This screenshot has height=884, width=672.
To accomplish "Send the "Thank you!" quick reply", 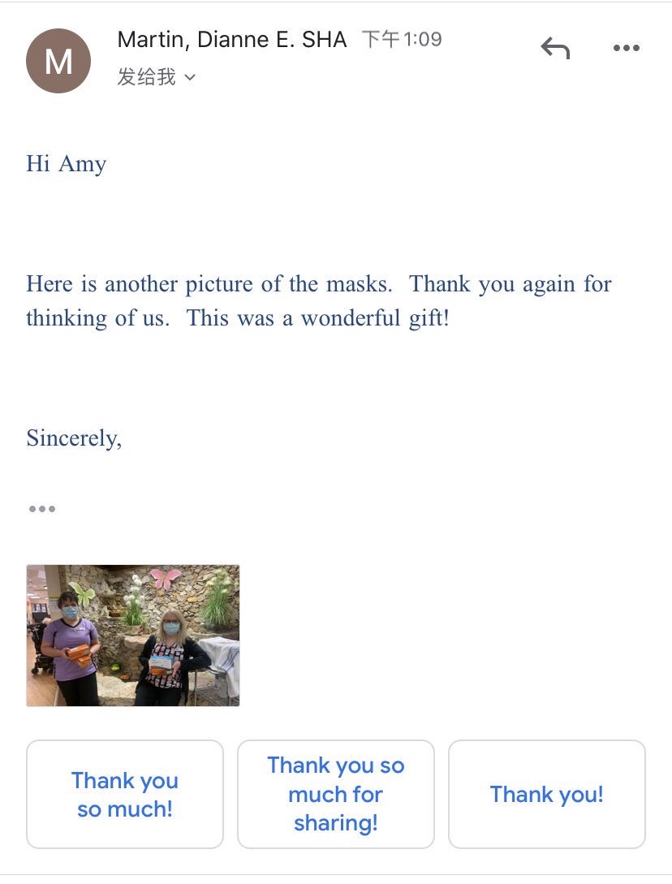I will (x=547, y=794).
